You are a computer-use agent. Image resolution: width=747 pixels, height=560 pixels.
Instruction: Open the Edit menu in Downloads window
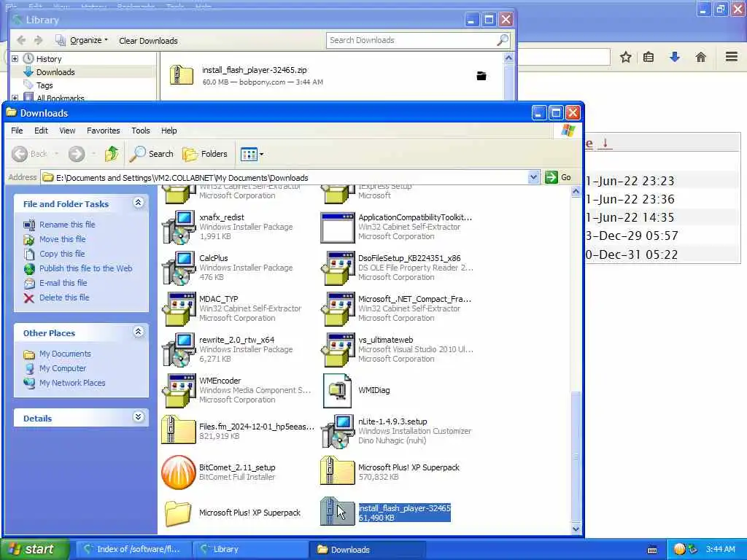tap(41, 131)
